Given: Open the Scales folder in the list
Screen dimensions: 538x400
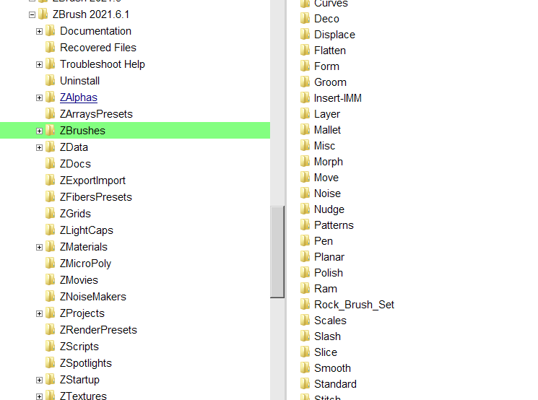Looking at the screenshot, I should (x=330, y=320).
